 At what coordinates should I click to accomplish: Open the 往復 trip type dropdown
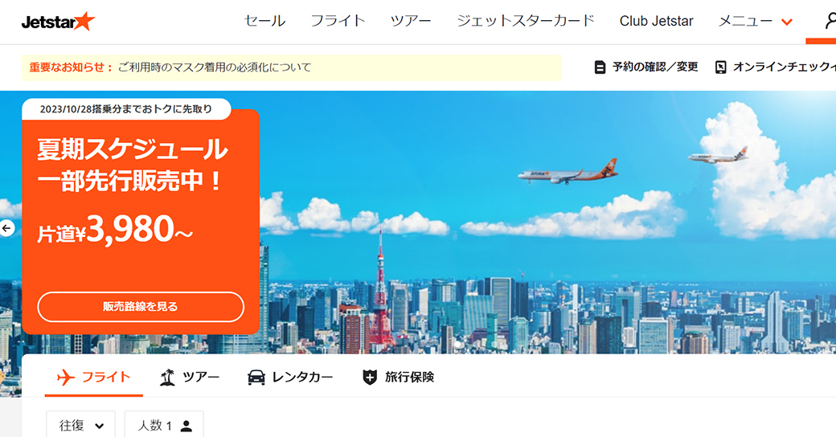[80, 425]
